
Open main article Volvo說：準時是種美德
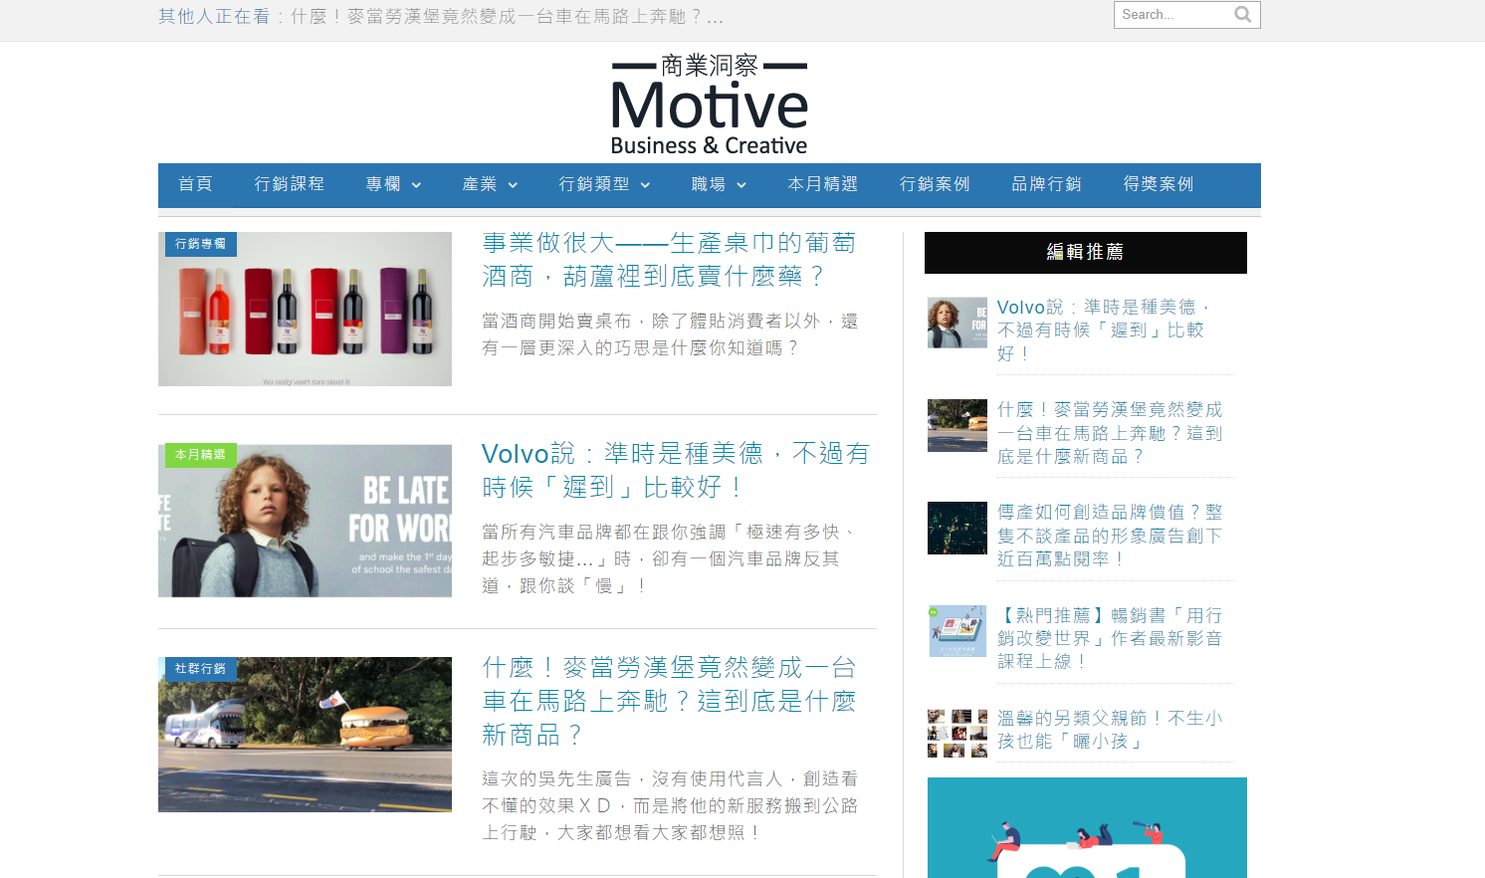(x=675, y=470)
